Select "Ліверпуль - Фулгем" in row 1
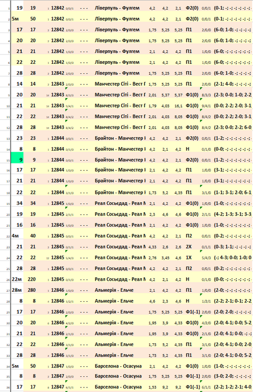253x392 pixels. pyautogui.click(x=117, y=8)
